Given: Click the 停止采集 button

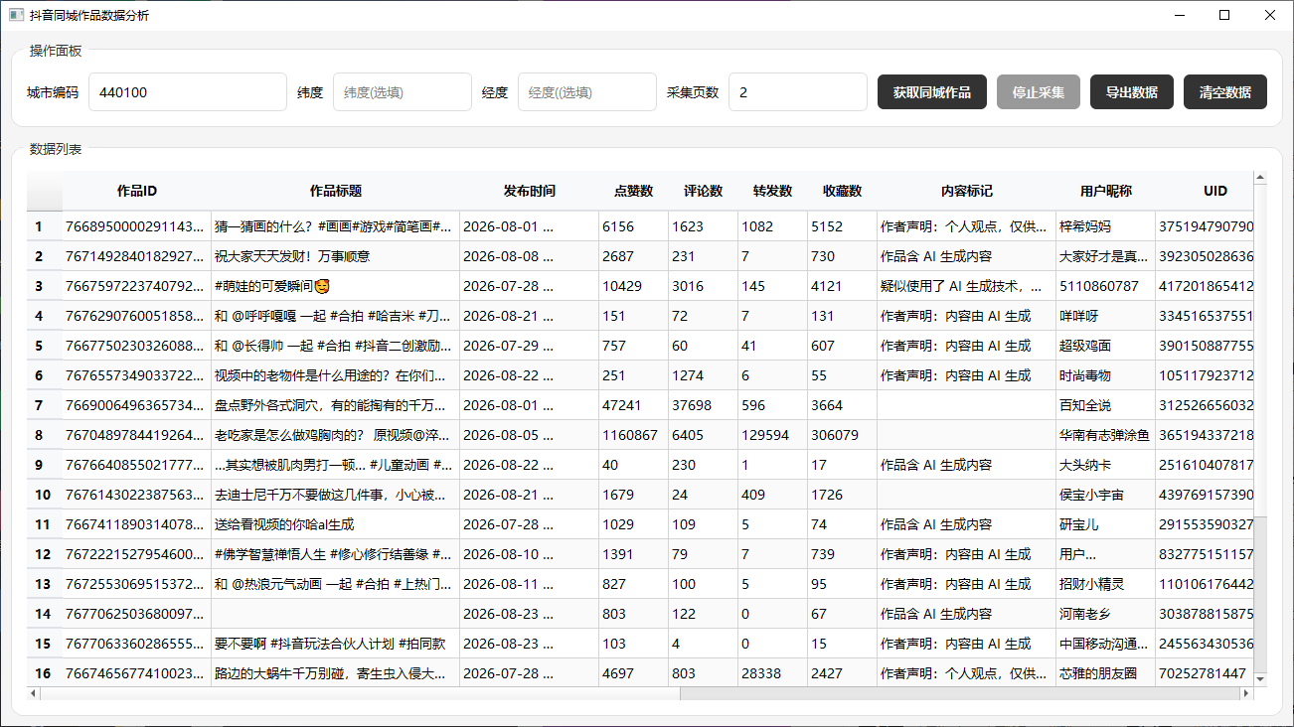Looking at the screenshot, I should [1039, 92].
